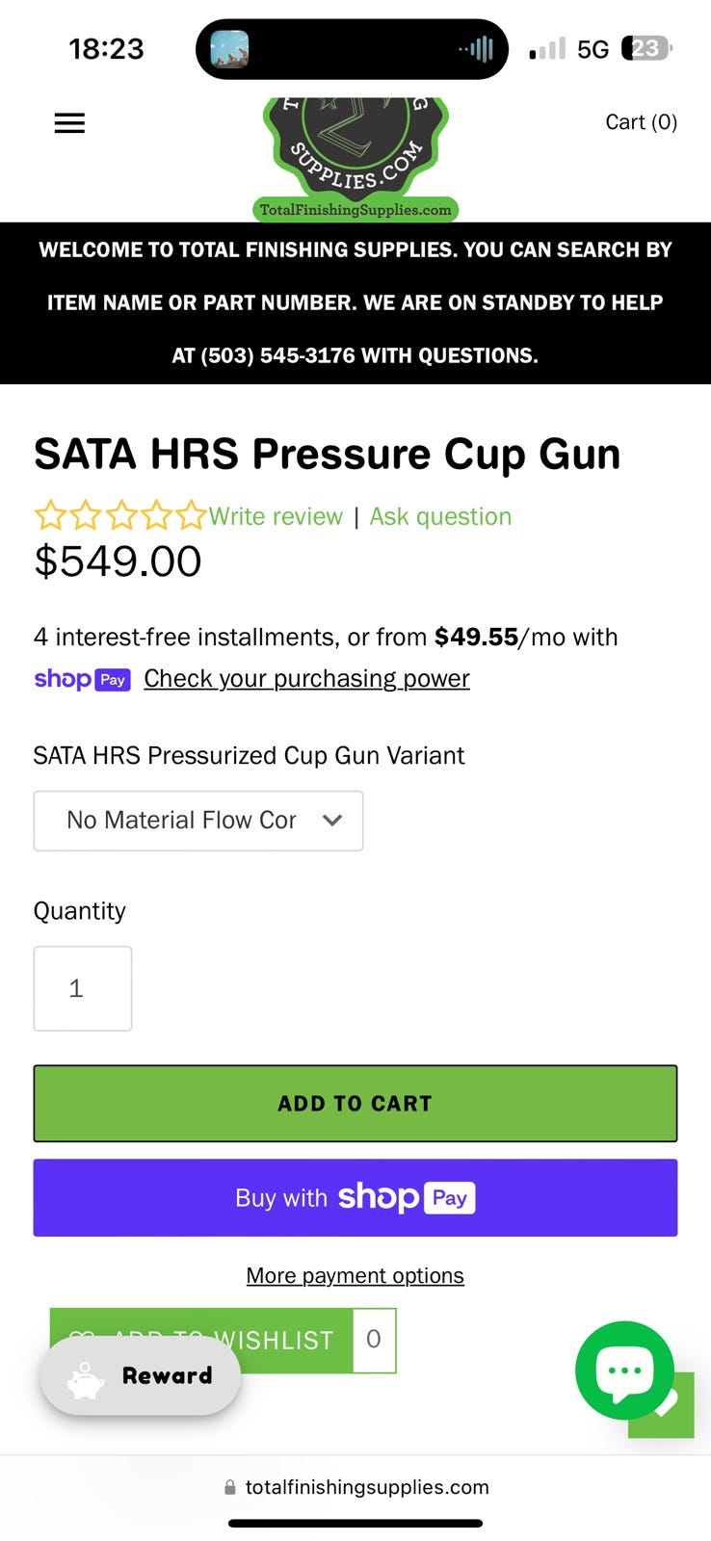Tap the Total Finishing Supplies logo
The image size is (711, 1541).
pyautogui.click(x=355, y=154)
